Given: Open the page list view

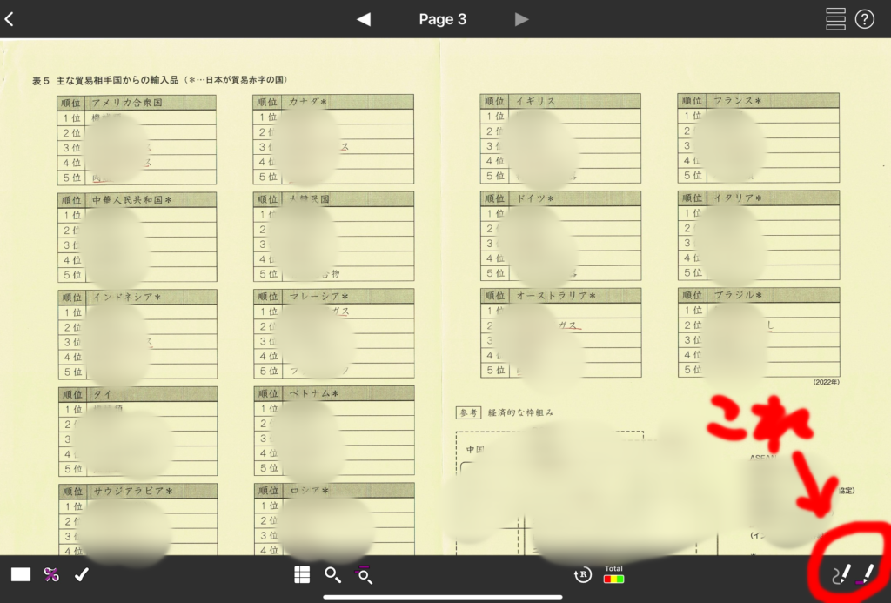Looking at the screenshot, I should [x=835, y=19].
